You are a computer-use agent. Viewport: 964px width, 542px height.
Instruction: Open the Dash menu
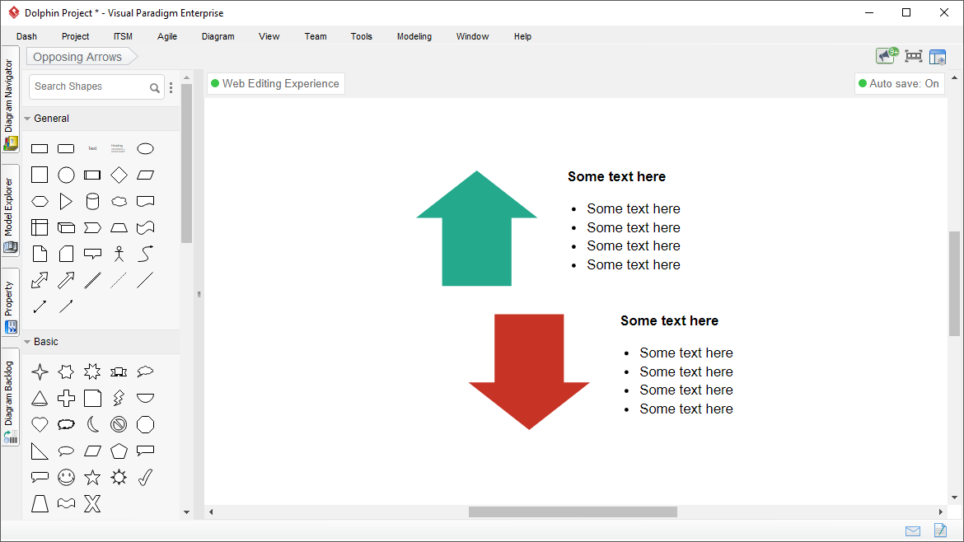26,36
